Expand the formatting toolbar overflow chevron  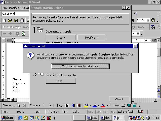point(159,14)
